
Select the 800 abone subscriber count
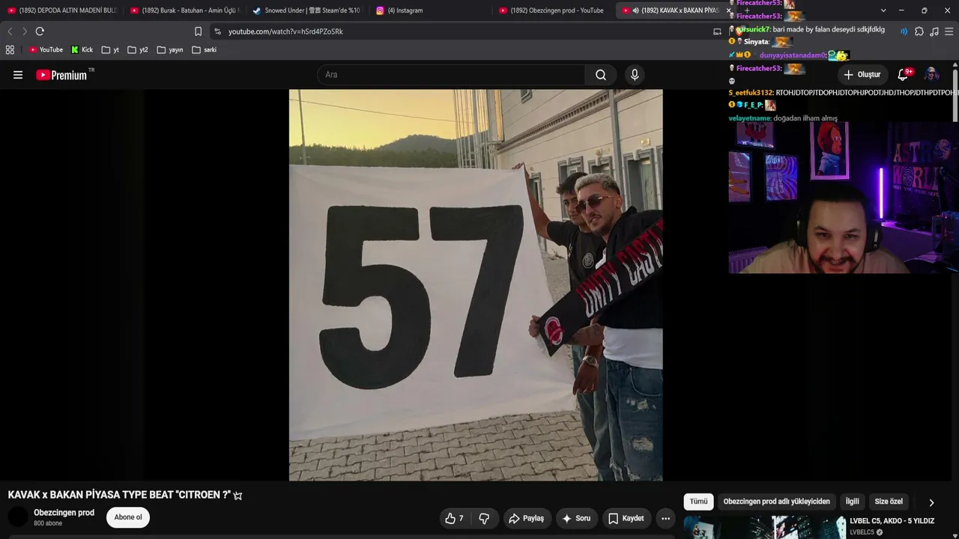(x=48, y=523)
